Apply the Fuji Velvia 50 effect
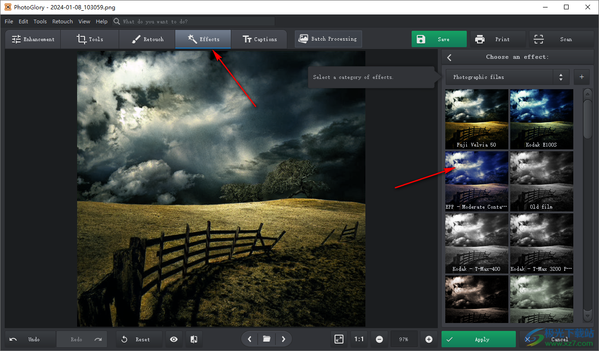The width and height of the screenshot is (599, 351). click(x=477, y=119)
